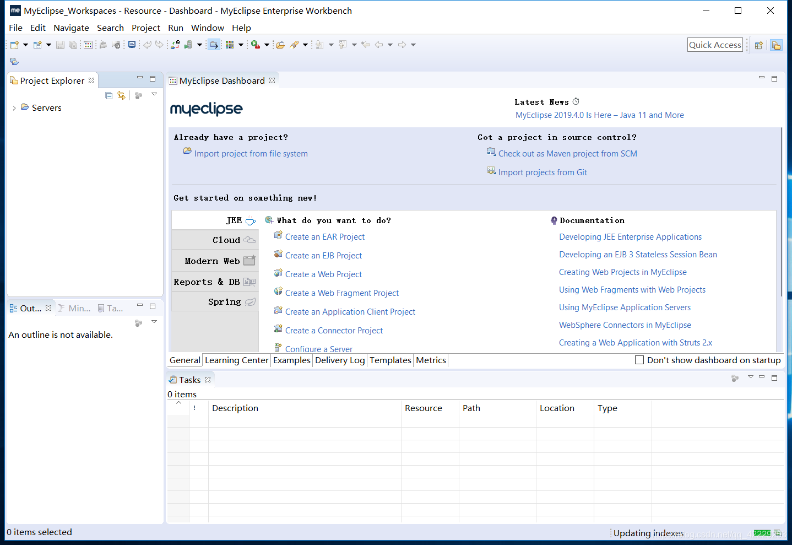Open the New file dropdown arrow
The image size is (792, 545).
[26, 45]
